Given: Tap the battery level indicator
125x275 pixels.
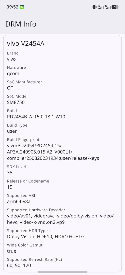Looking at the screenshot, I should [x=115, y=7].
